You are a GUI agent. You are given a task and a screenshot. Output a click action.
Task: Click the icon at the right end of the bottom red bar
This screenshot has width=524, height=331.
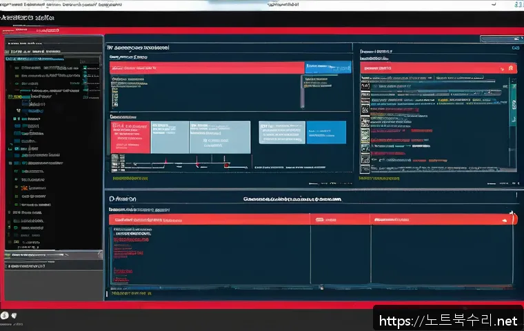[x=505, y=220]
